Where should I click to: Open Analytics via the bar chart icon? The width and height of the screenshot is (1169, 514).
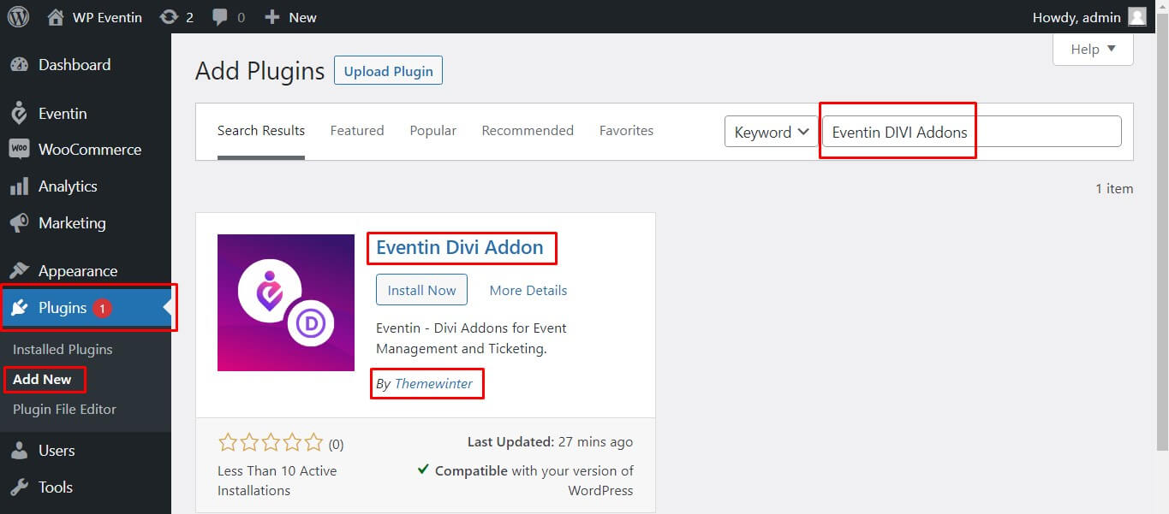pyautogui.click(x=19, y=186)
